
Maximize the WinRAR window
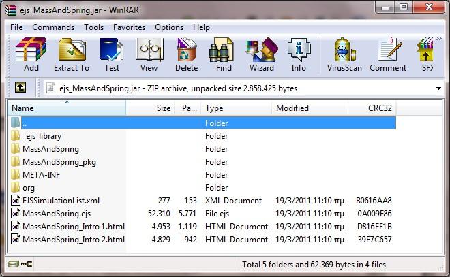(x=404, y=7)
